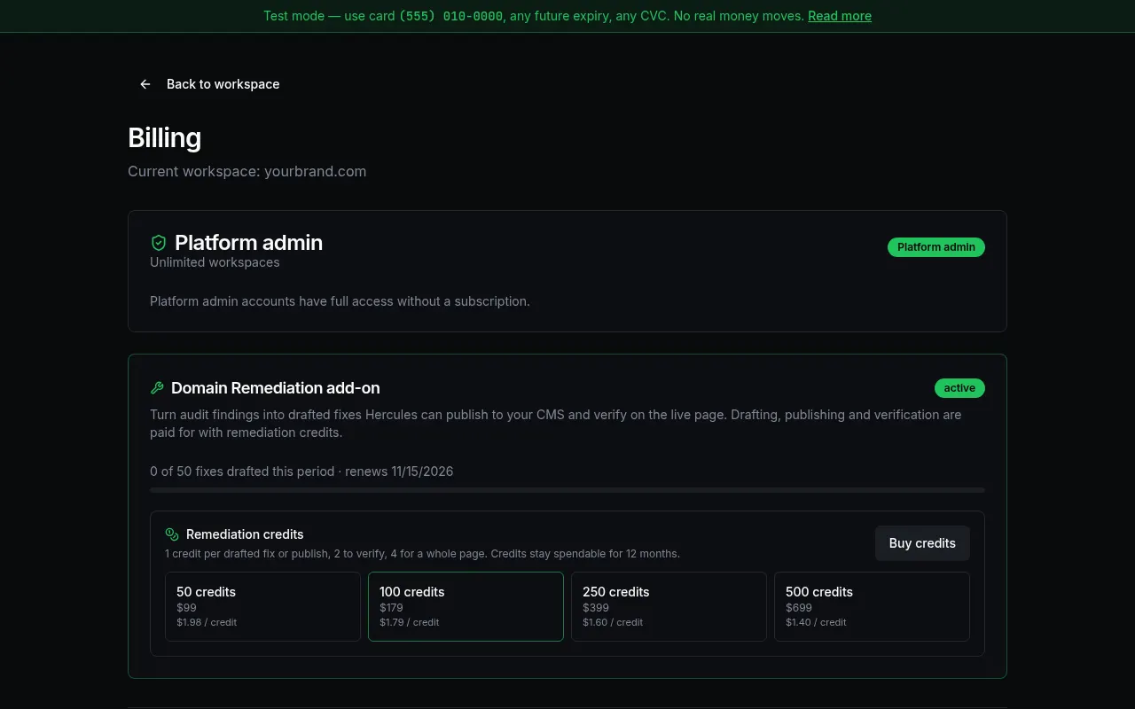Click the text Current workspace: yourbrand.com
Viewport: 1135px width, 709px height.
coord(247,171)
